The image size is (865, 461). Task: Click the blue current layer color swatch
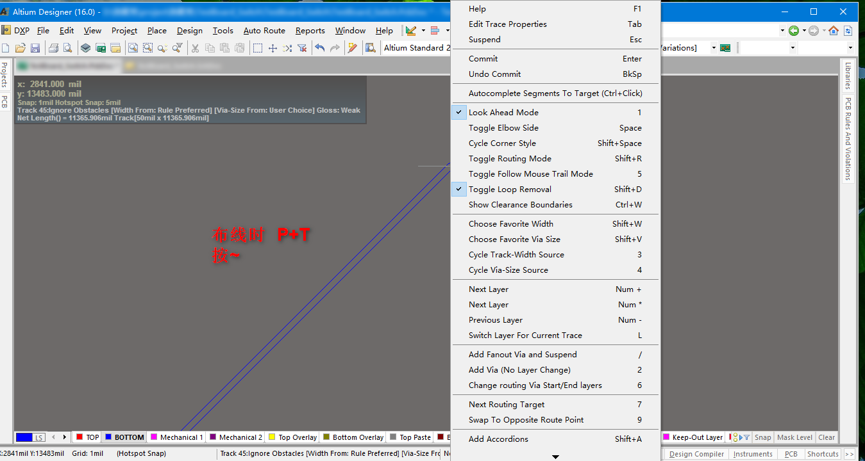[24, 437]
